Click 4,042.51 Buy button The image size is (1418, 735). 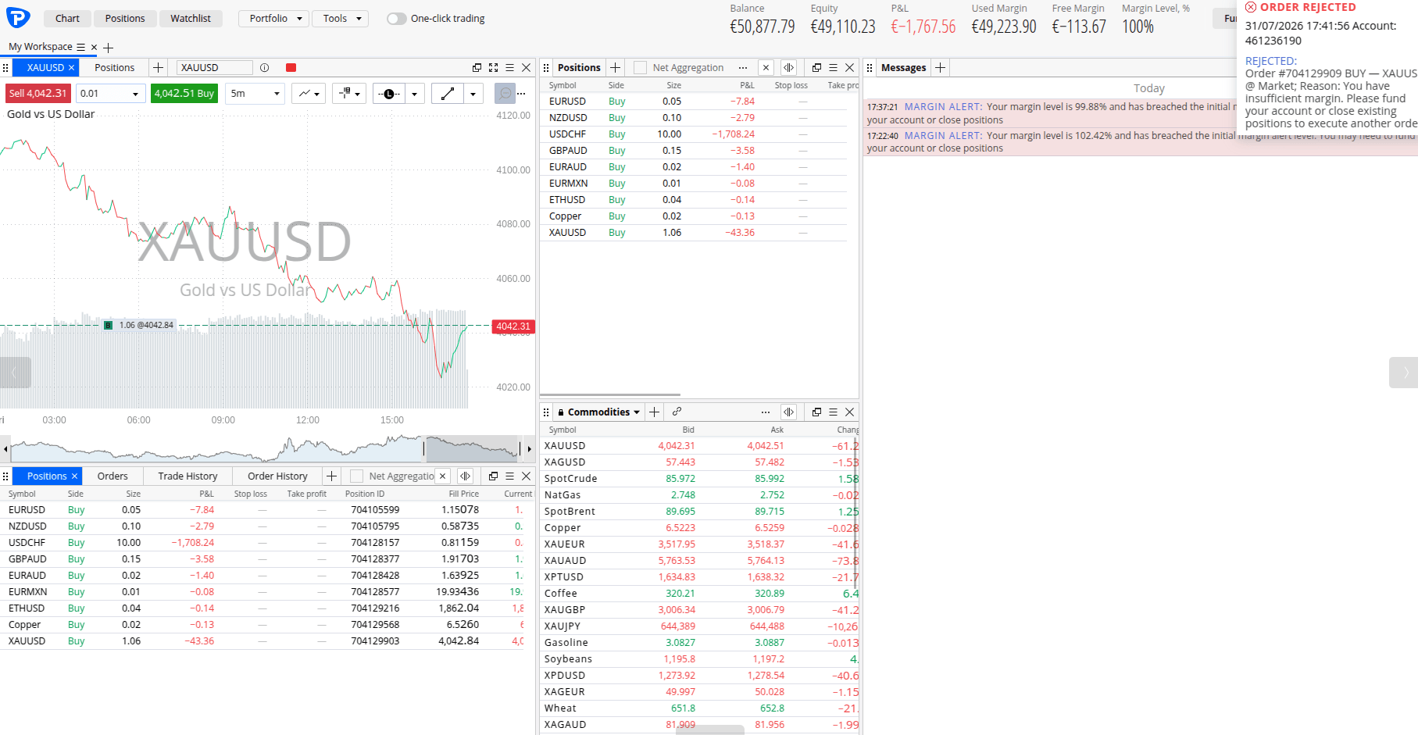[184, 94]
